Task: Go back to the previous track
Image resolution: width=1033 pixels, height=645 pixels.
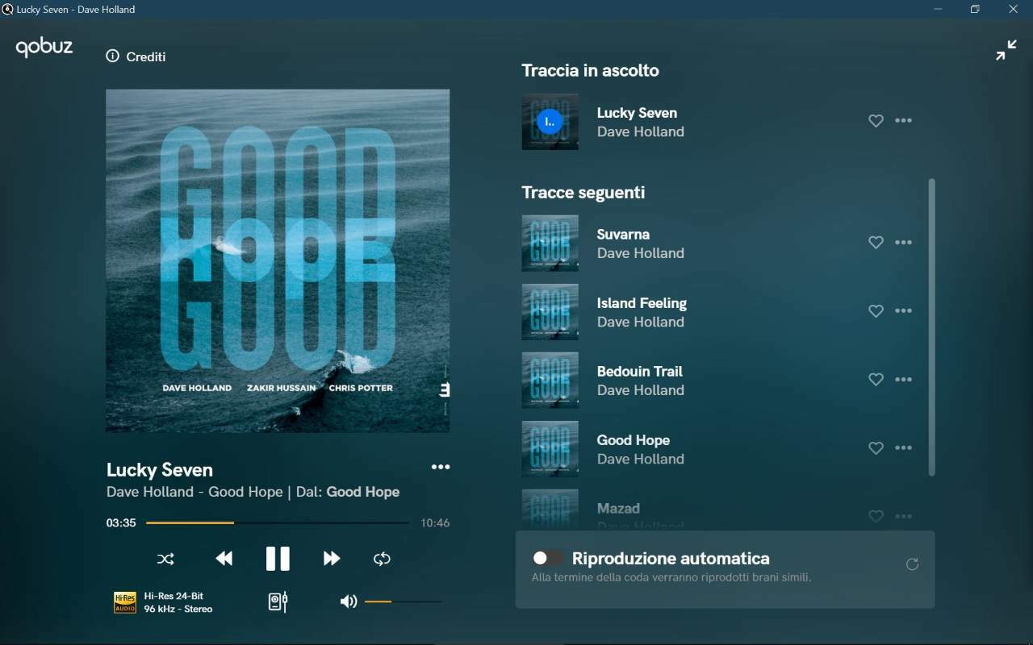Action: pos(224,559)
